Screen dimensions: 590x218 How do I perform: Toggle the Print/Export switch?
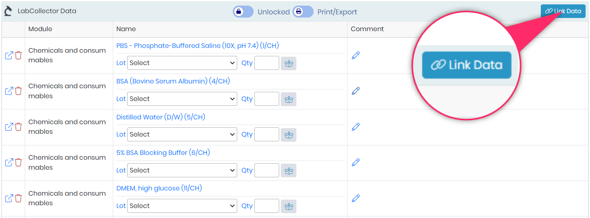tap(303, 12)
